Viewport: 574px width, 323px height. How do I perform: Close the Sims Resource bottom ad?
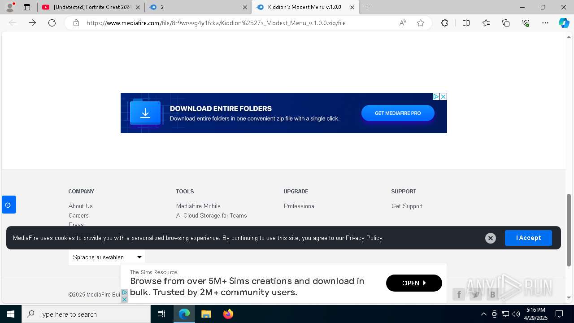[125, 299]
